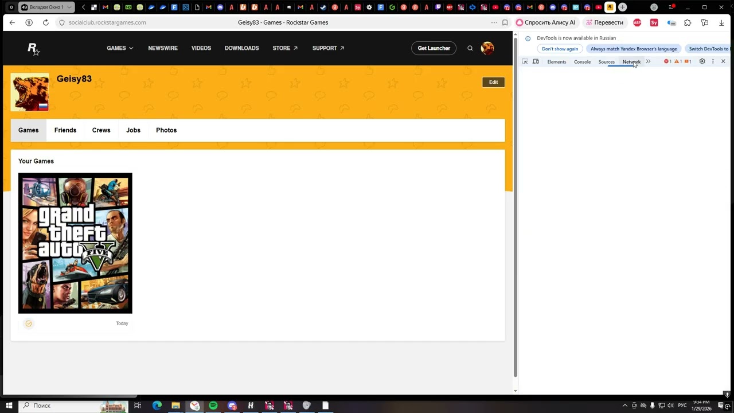Image resolution: width=734 pixels, height=413 pixels.
Task: Click the Yandex home icon in address bar
Action: [29, 22]
